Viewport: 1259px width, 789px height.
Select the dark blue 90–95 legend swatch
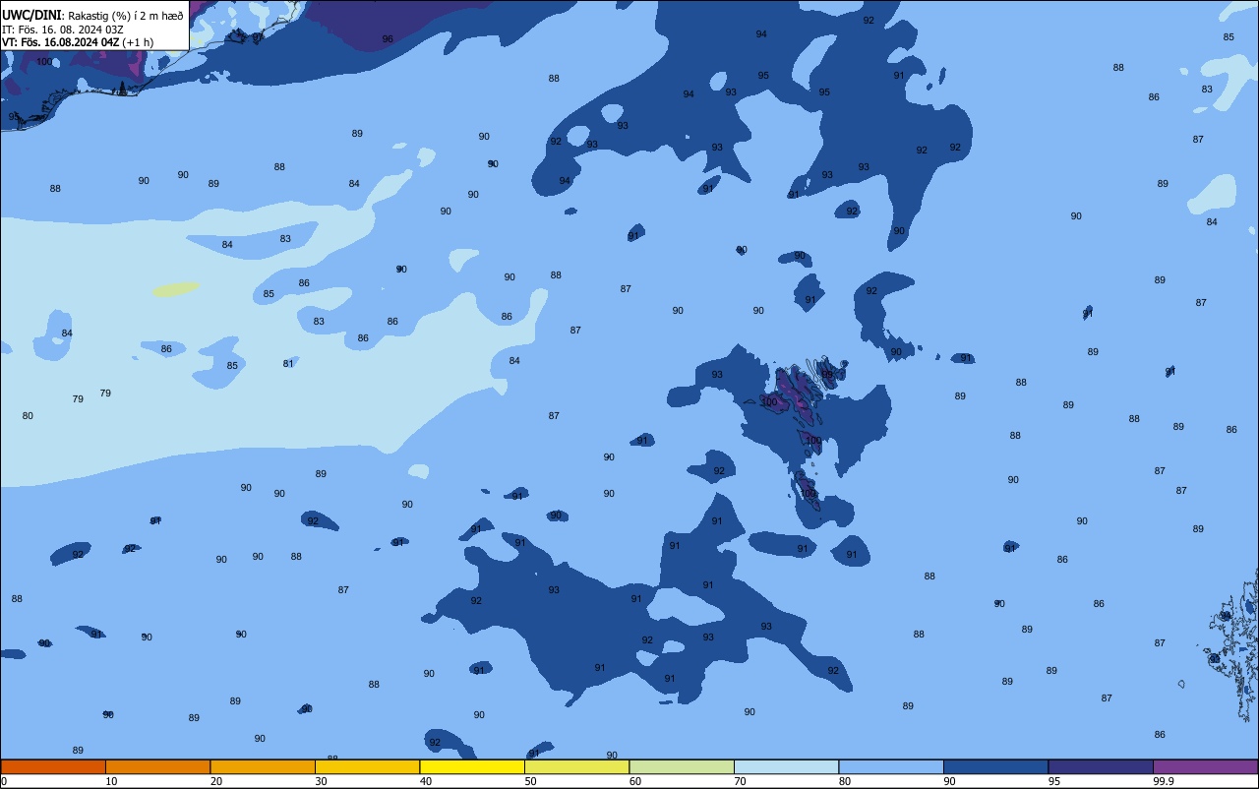995,766
